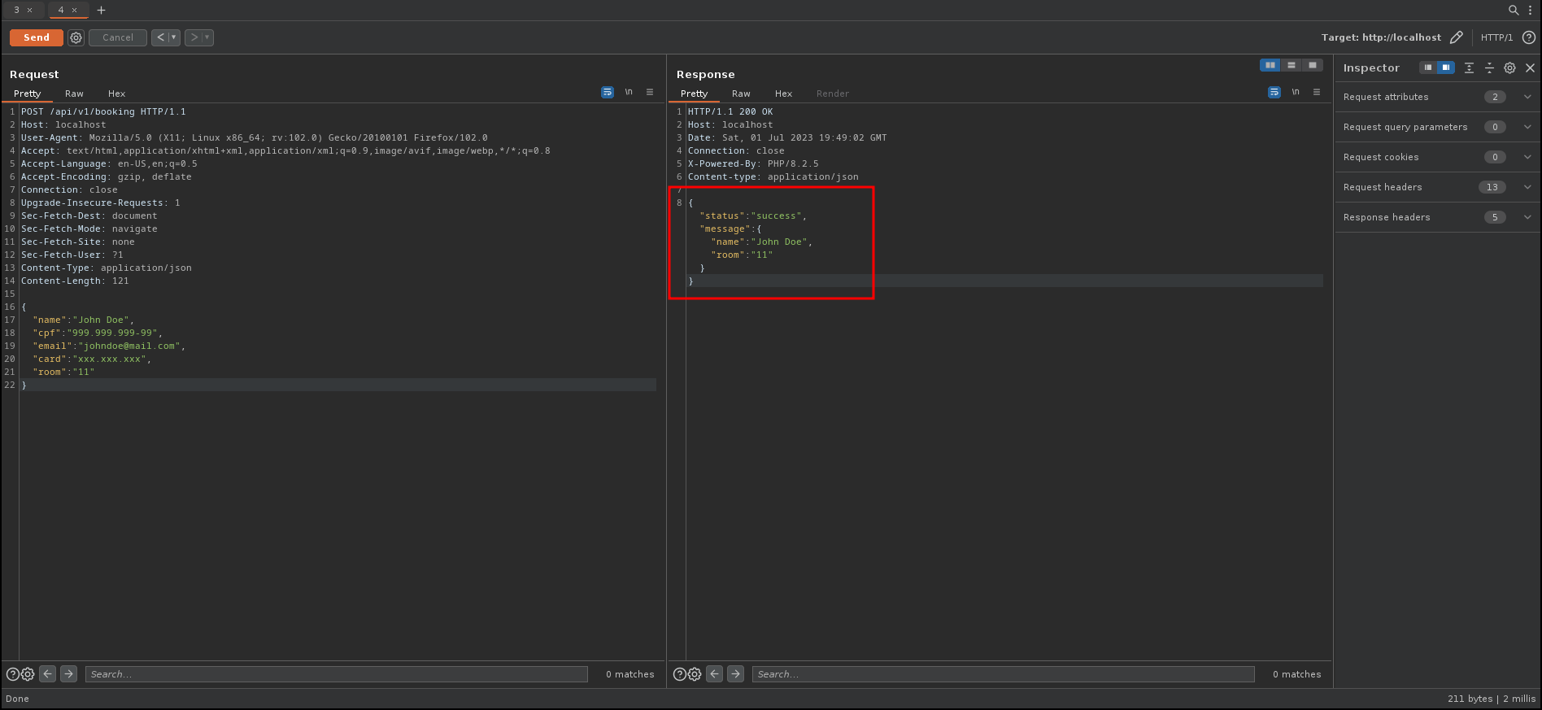Add a new Repeater tab with plus
Image resolution: width=1542 pixels, height=710 pixels.
(x=102, y=11)
